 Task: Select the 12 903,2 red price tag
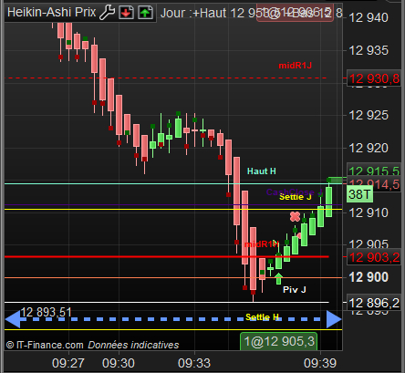374,257
